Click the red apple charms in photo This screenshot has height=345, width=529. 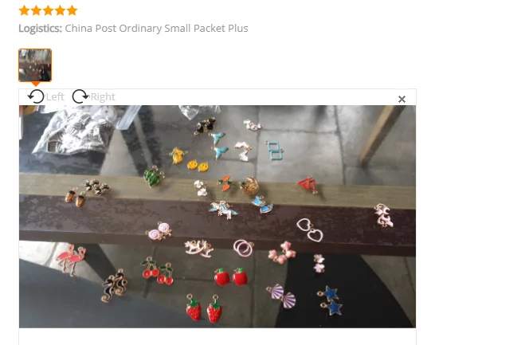tap(231, 276)
